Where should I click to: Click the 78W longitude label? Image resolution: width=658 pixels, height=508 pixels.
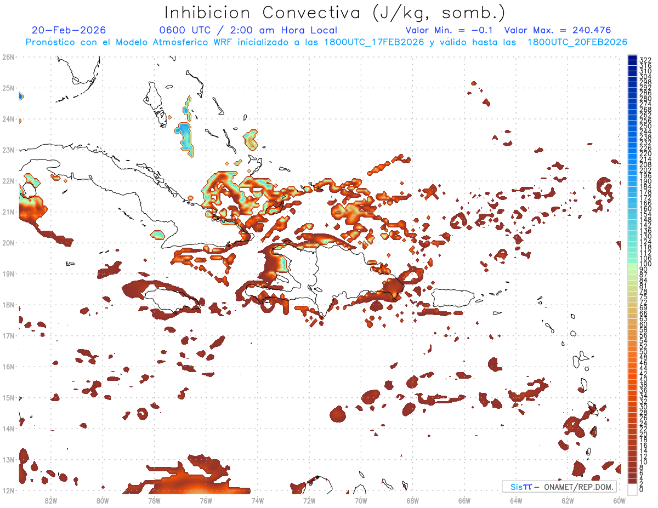(x=154, y=500)
